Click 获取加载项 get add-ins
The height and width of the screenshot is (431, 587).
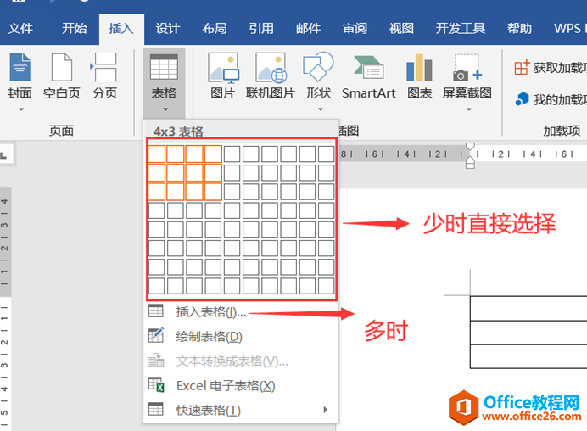click(x=551, y=68)
